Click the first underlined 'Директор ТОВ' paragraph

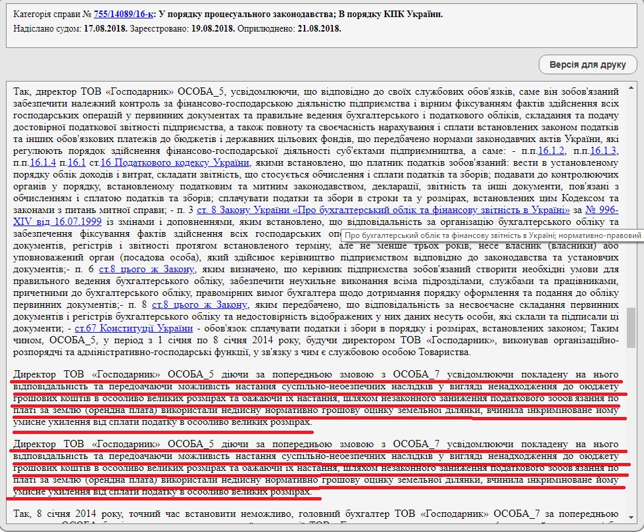[316, 398]
